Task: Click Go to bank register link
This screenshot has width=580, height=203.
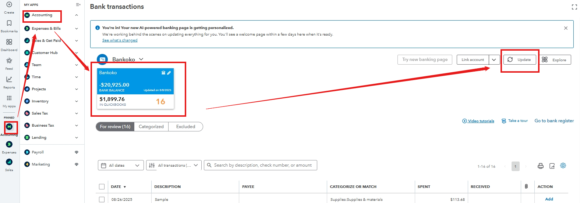Action: (x=554, y=121)
